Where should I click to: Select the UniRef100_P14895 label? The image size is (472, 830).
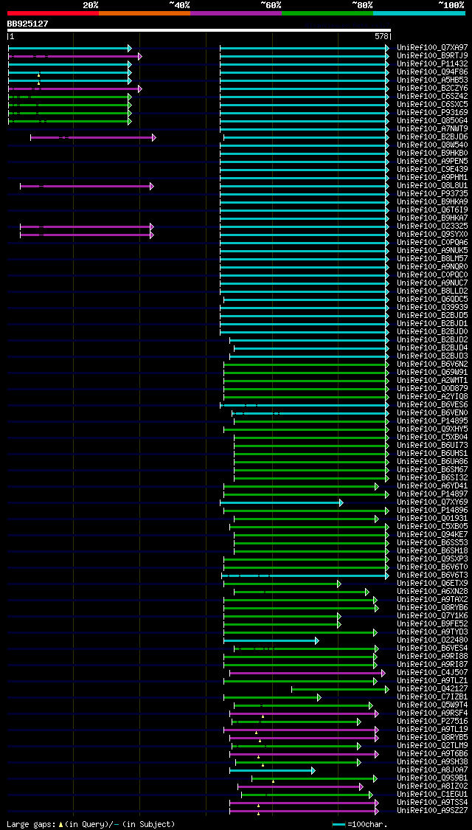point(432,421)
